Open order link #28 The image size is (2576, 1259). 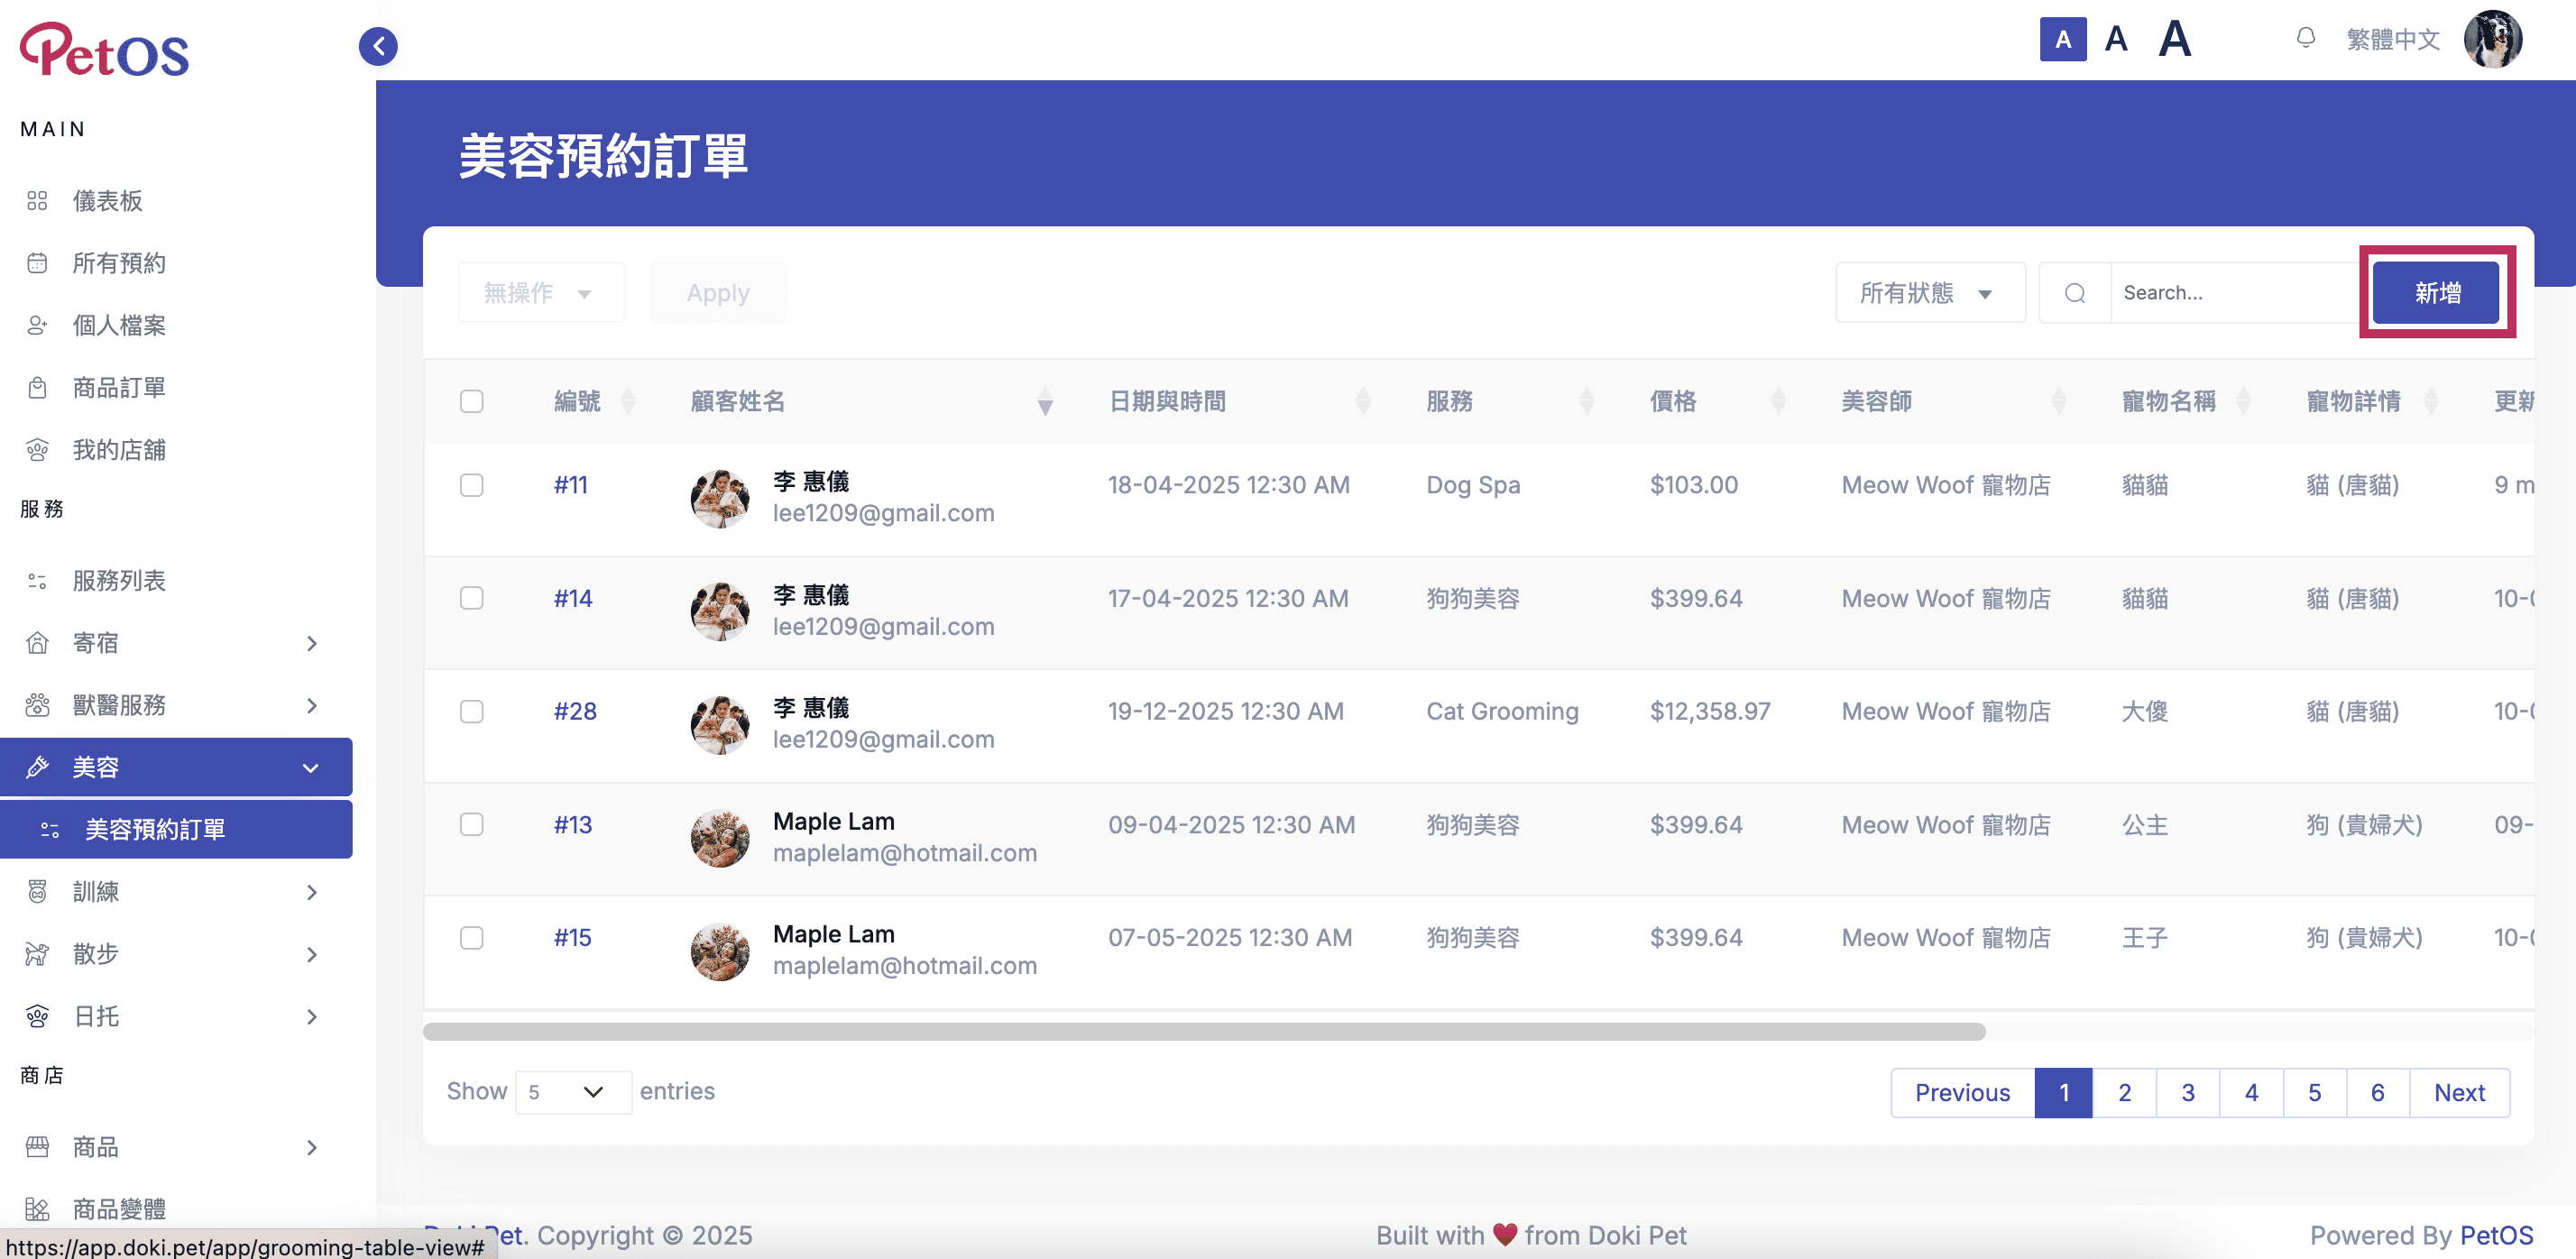[x=575, y=711]
